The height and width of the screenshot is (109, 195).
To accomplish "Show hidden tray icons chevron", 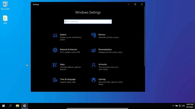I will tap(173, 106).
